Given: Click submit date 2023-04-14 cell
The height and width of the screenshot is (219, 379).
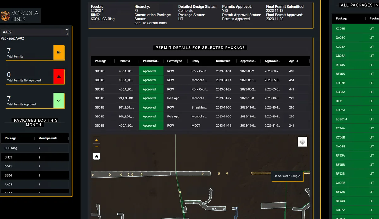Looking at the screenshot, I should coord(224,80).
